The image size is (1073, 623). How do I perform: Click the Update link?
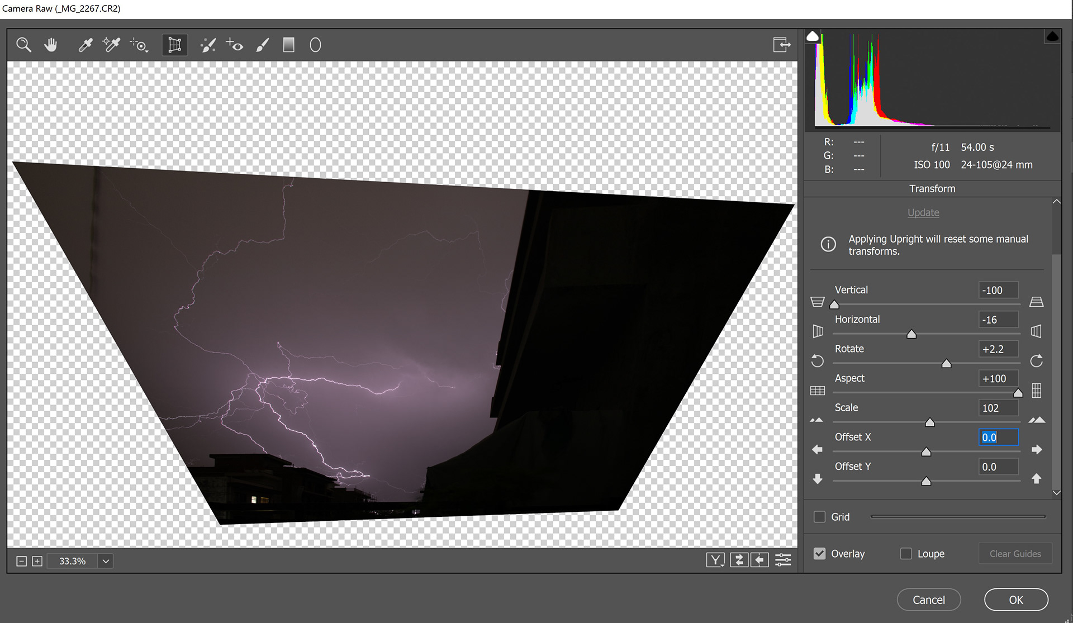[923, 212]
